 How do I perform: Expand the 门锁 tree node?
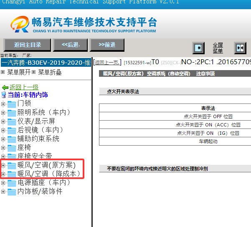tap(3, 104)
